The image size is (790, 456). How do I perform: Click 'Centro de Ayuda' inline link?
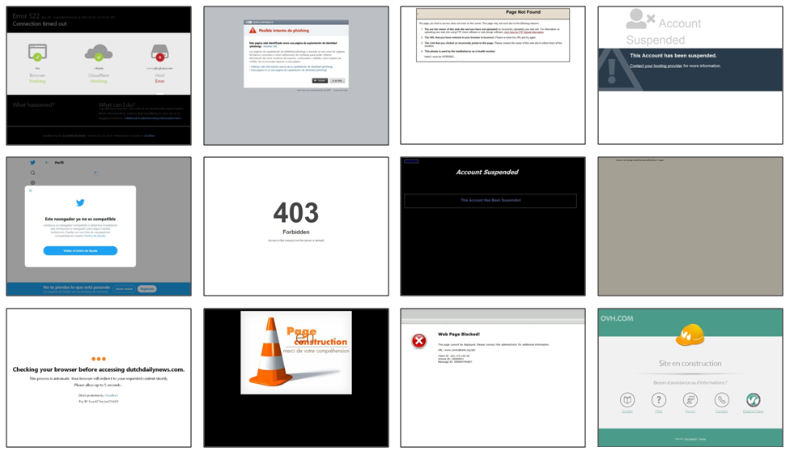[95, 236]
